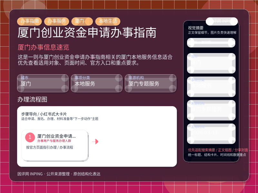The height and width of the screenshot is (193, 258).
Task: Select the 本地生活 tag pill
Action: [x=108, y=21]
